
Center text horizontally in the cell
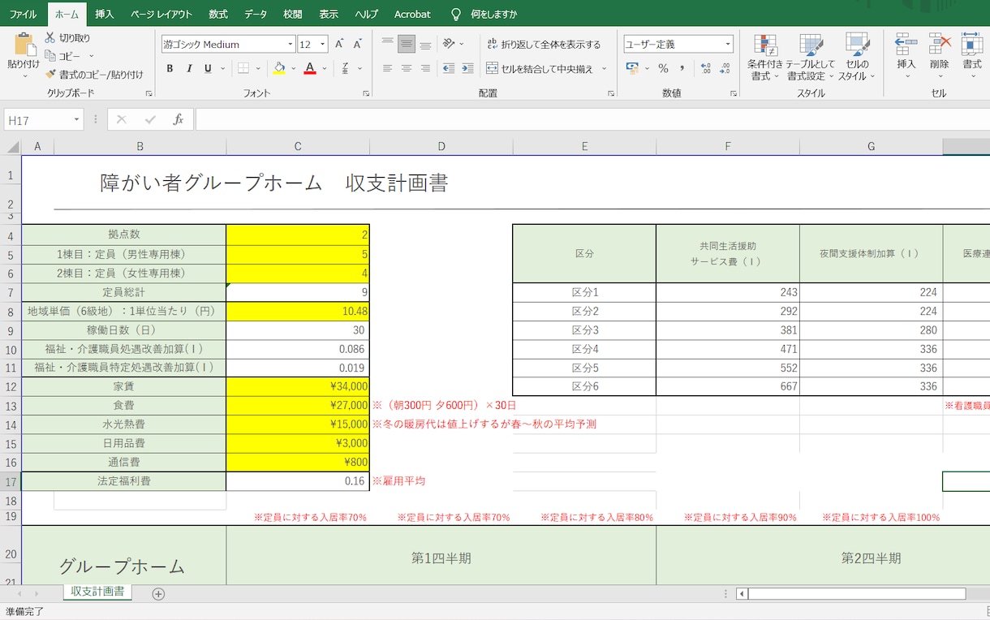407,68
